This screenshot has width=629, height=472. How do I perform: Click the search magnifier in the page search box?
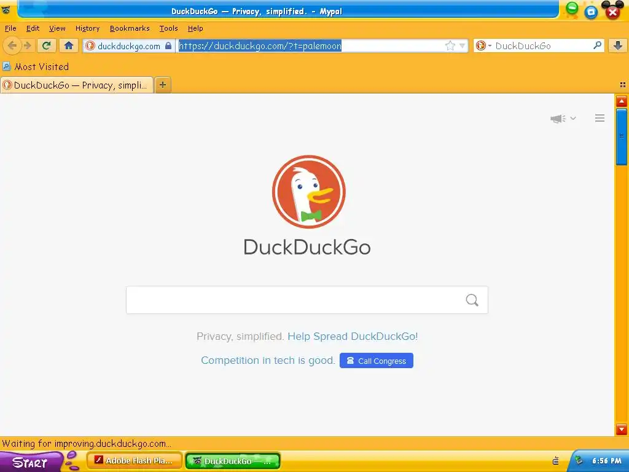click(x=472, y=300)
